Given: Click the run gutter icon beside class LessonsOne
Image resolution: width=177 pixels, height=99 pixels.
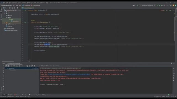Looking at the screenshot, I should click(x=25, y=10).
